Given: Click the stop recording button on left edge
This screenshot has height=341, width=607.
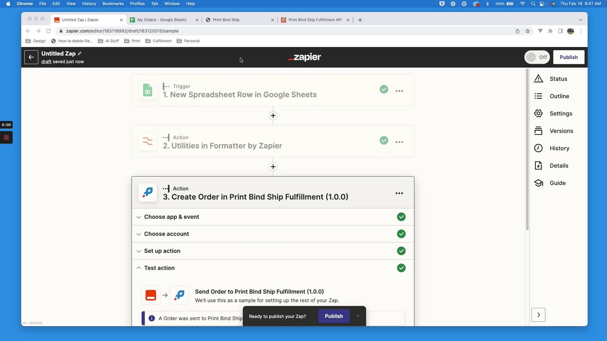Looking at the screenshot, I should click(x=6, y=137).
